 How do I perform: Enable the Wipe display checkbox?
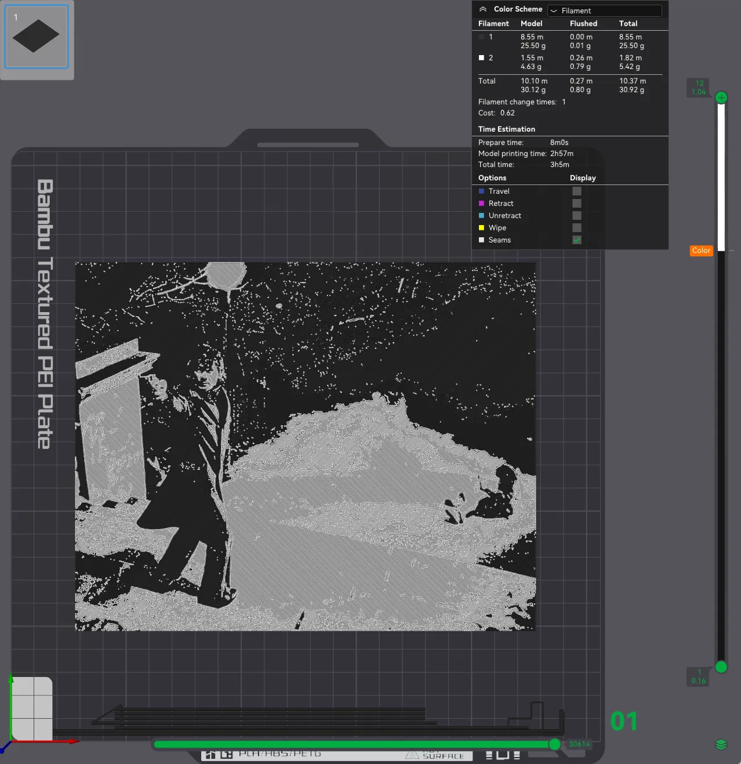[x=577, y=228]
